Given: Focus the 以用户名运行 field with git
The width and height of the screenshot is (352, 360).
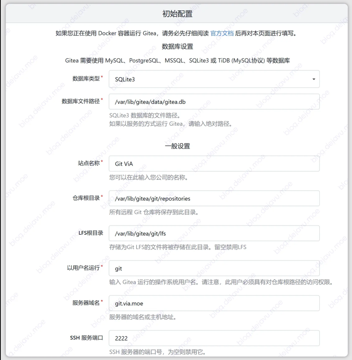Looking at the screenshot, I should tap(214, 269).
